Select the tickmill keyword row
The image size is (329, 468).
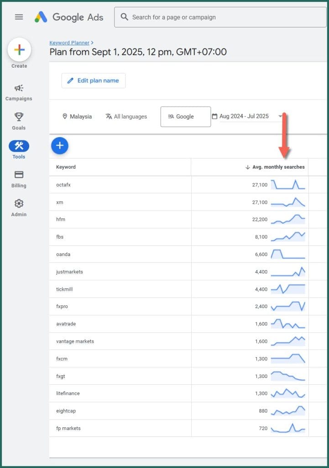coord(188,289)
